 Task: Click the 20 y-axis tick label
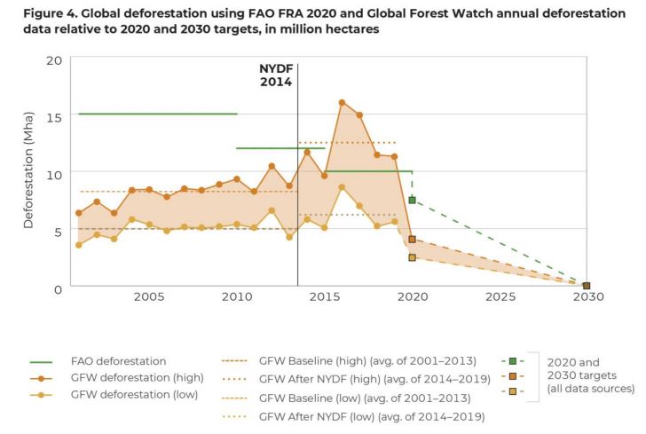coord(54,60)
